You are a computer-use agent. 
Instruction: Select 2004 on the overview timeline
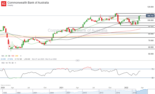(52, 93)
